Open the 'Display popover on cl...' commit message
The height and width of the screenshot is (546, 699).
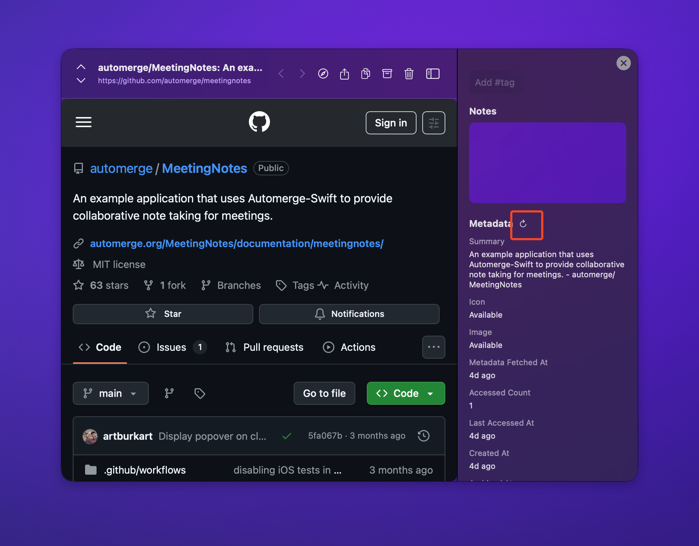point(212,436)
